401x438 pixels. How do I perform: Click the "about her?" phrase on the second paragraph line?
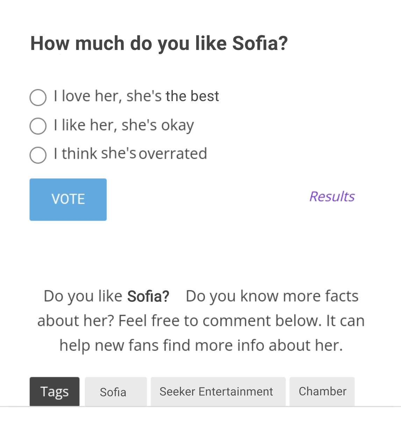76,320
